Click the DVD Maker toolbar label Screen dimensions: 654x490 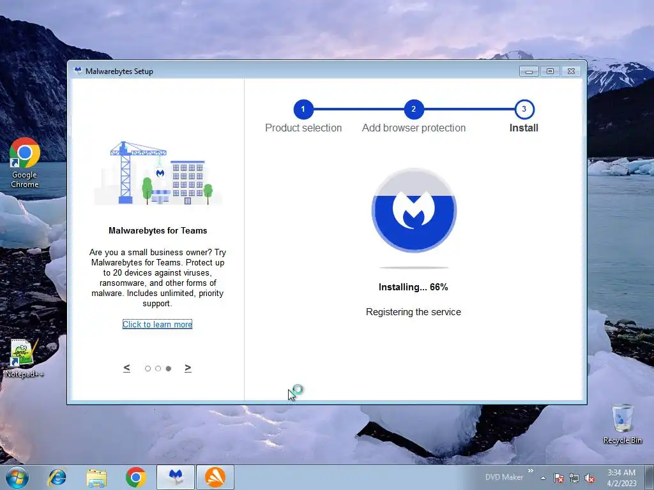pyautogui.click(x=504, y=477)
